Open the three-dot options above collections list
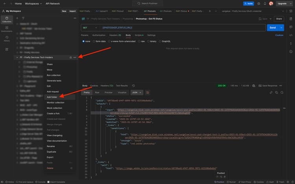This screenshot has width=295, height=184. pyautogui.click(x=75, y=18)
